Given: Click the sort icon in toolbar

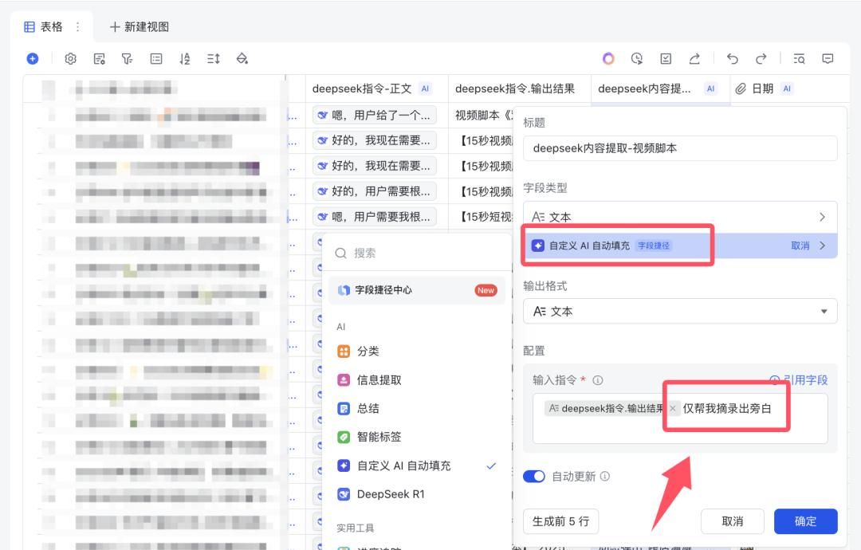Looking at the screenshot, I should pos(184,59).
